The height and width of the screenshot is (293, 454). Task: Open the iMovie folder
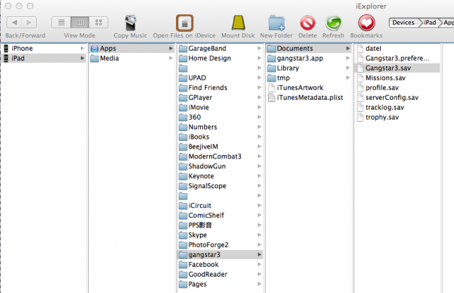pyautogui.click(x=220, y=107)
